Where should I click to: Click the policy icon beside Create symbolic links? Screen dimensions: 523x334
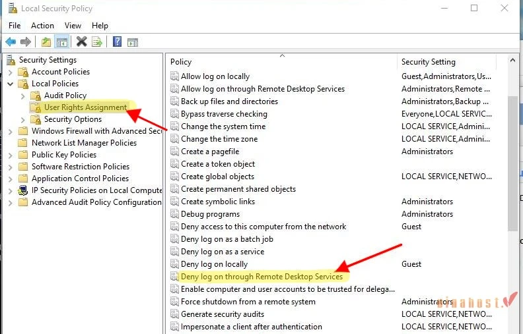174,202
